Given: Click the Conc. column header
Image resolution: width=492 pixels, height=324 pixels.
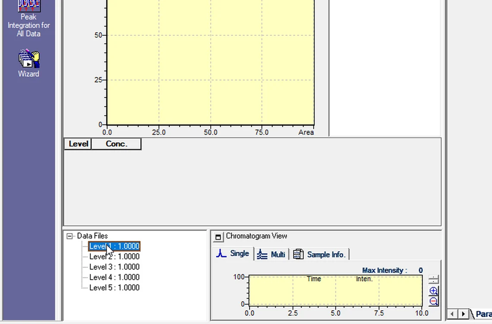Looking at the screenshot, I should [x=117, y=144].
